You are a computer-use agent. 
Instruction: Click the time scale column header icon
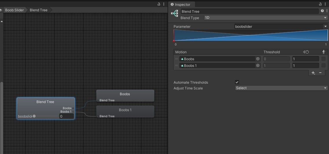(306, 52)
